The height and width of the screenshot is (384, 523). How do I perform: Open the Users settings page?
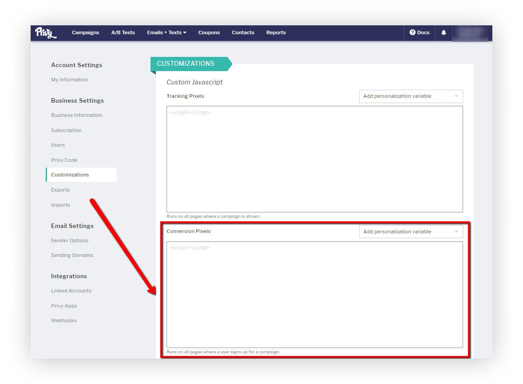pyautogui.click(x=58, y=145)
